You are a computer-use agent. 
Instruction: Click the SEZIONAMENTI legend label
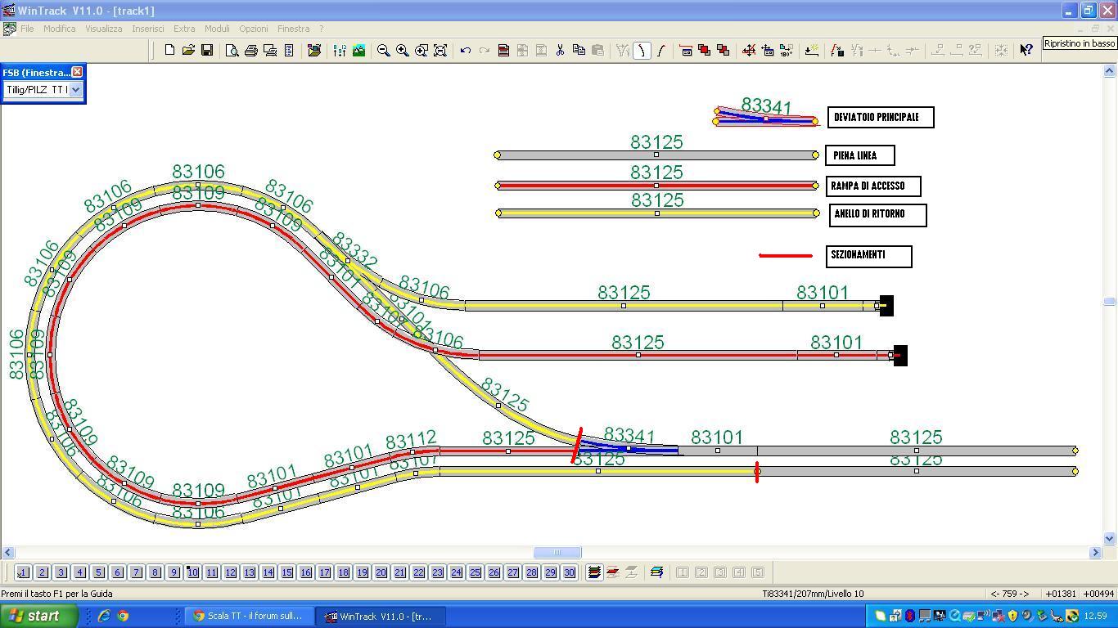coord(868,256)
